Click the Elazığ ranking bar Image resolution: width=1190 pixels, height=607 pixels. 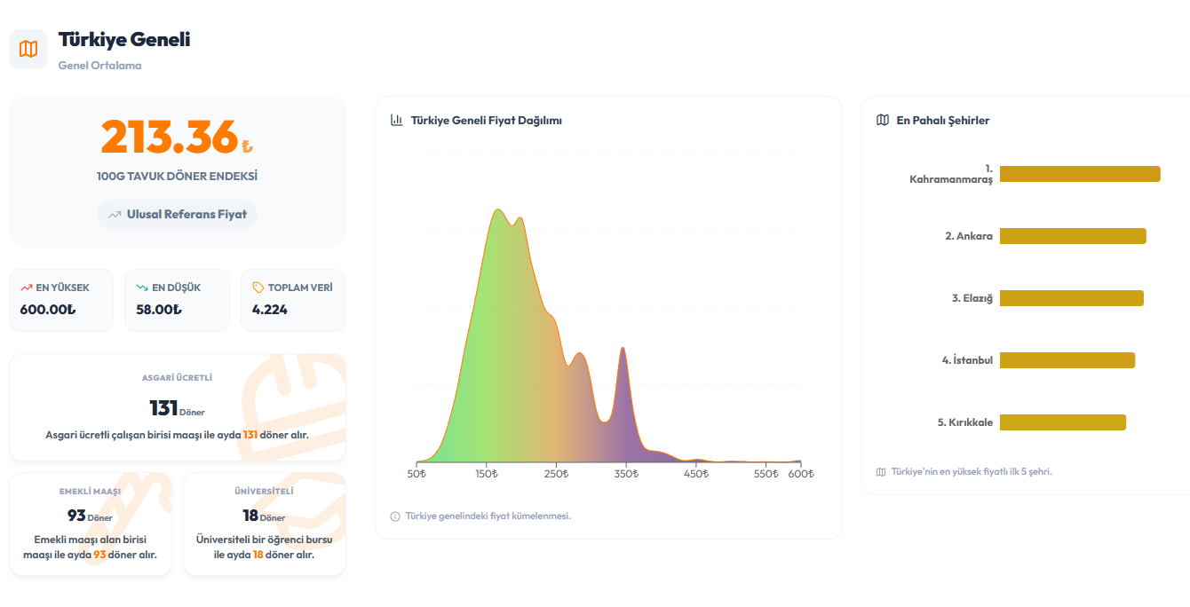[1072, 298]
